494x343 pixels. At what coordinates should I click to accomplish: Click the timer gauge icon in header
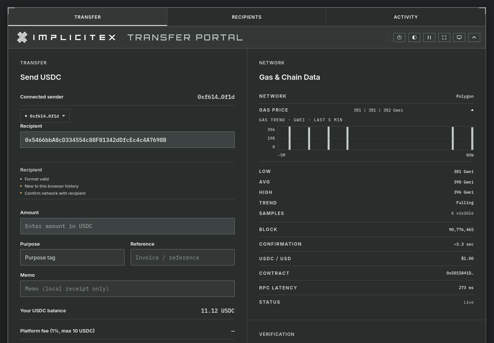pyautogui.click(x=399, y=37)
